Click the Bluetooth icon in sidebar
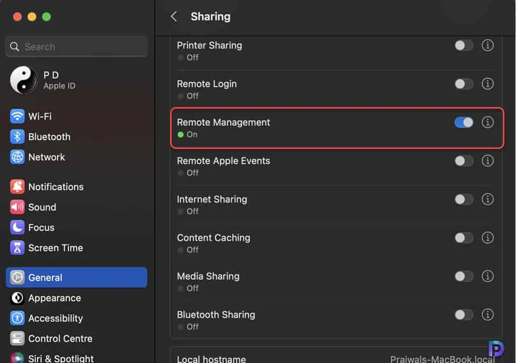 17,137
